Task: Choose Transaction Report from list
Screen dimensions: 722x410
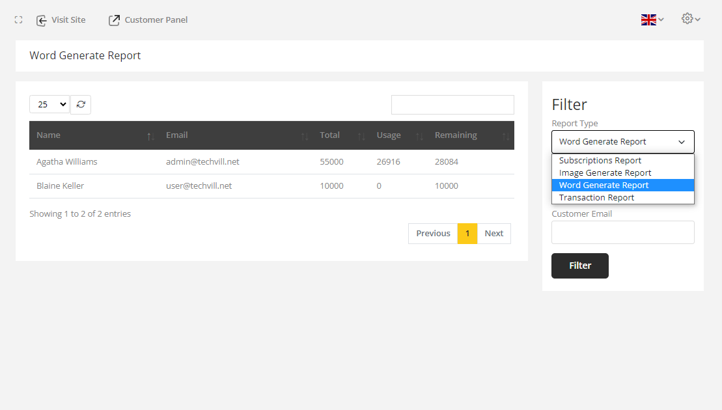Action: click(x=596, y=198)
